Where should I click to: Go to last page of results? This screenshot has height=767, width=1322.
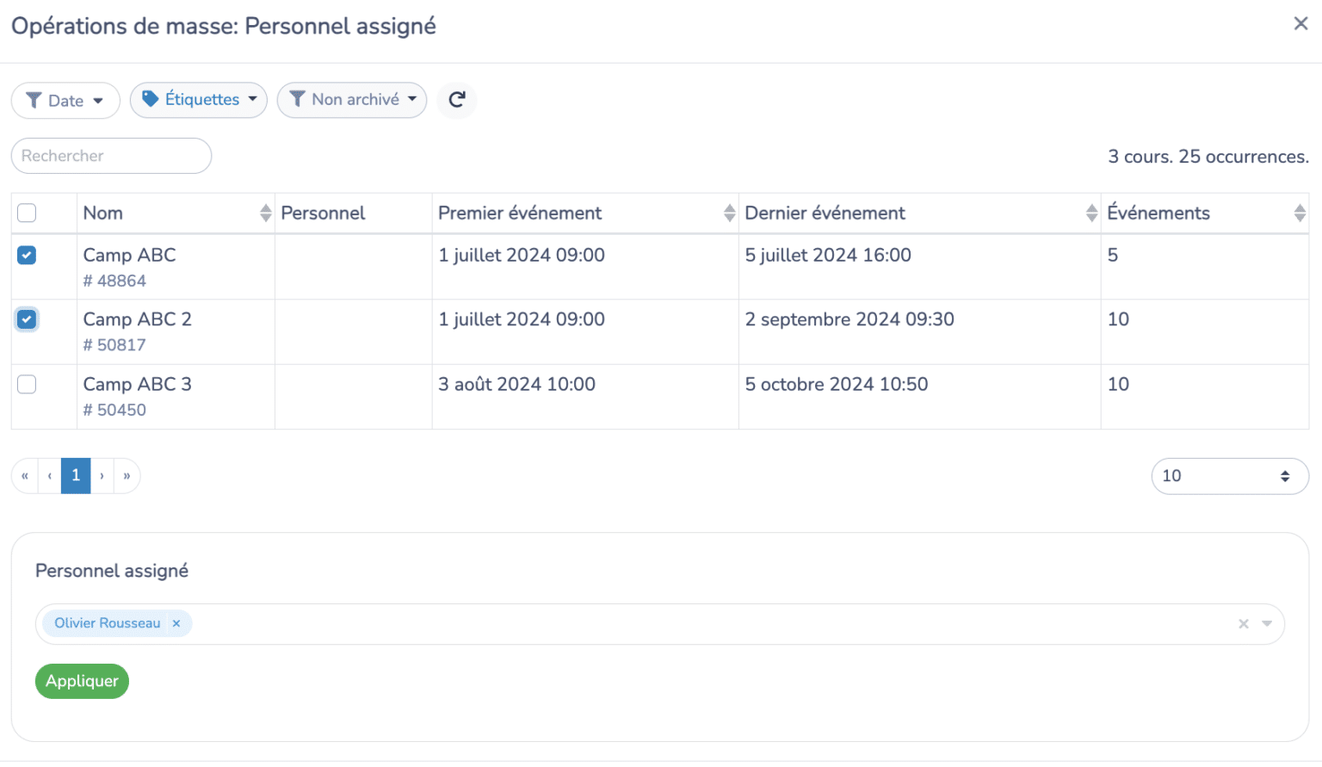(x=127, y=476)
